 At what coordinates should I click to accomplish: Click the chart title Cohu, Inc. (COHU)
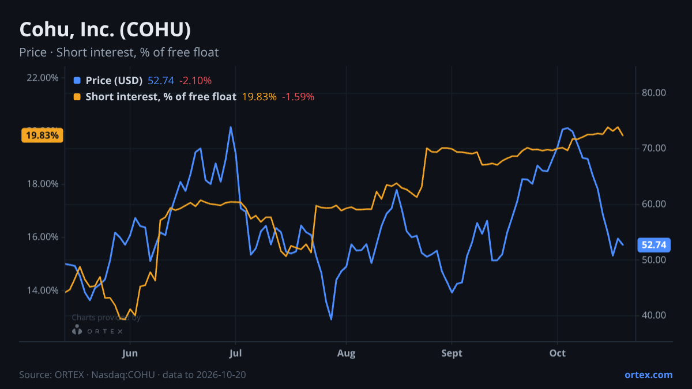[105, 29]
